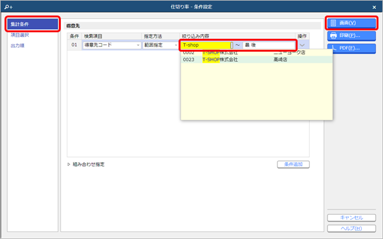The height and width of the screenshot is (239, 383).
Task: Click the T-shop start range input field
Action: 206,45
